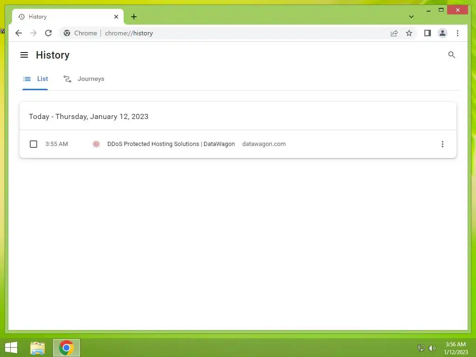
Task: Click the 3:55 AM timestamp
Action: [x=56, y=144]
